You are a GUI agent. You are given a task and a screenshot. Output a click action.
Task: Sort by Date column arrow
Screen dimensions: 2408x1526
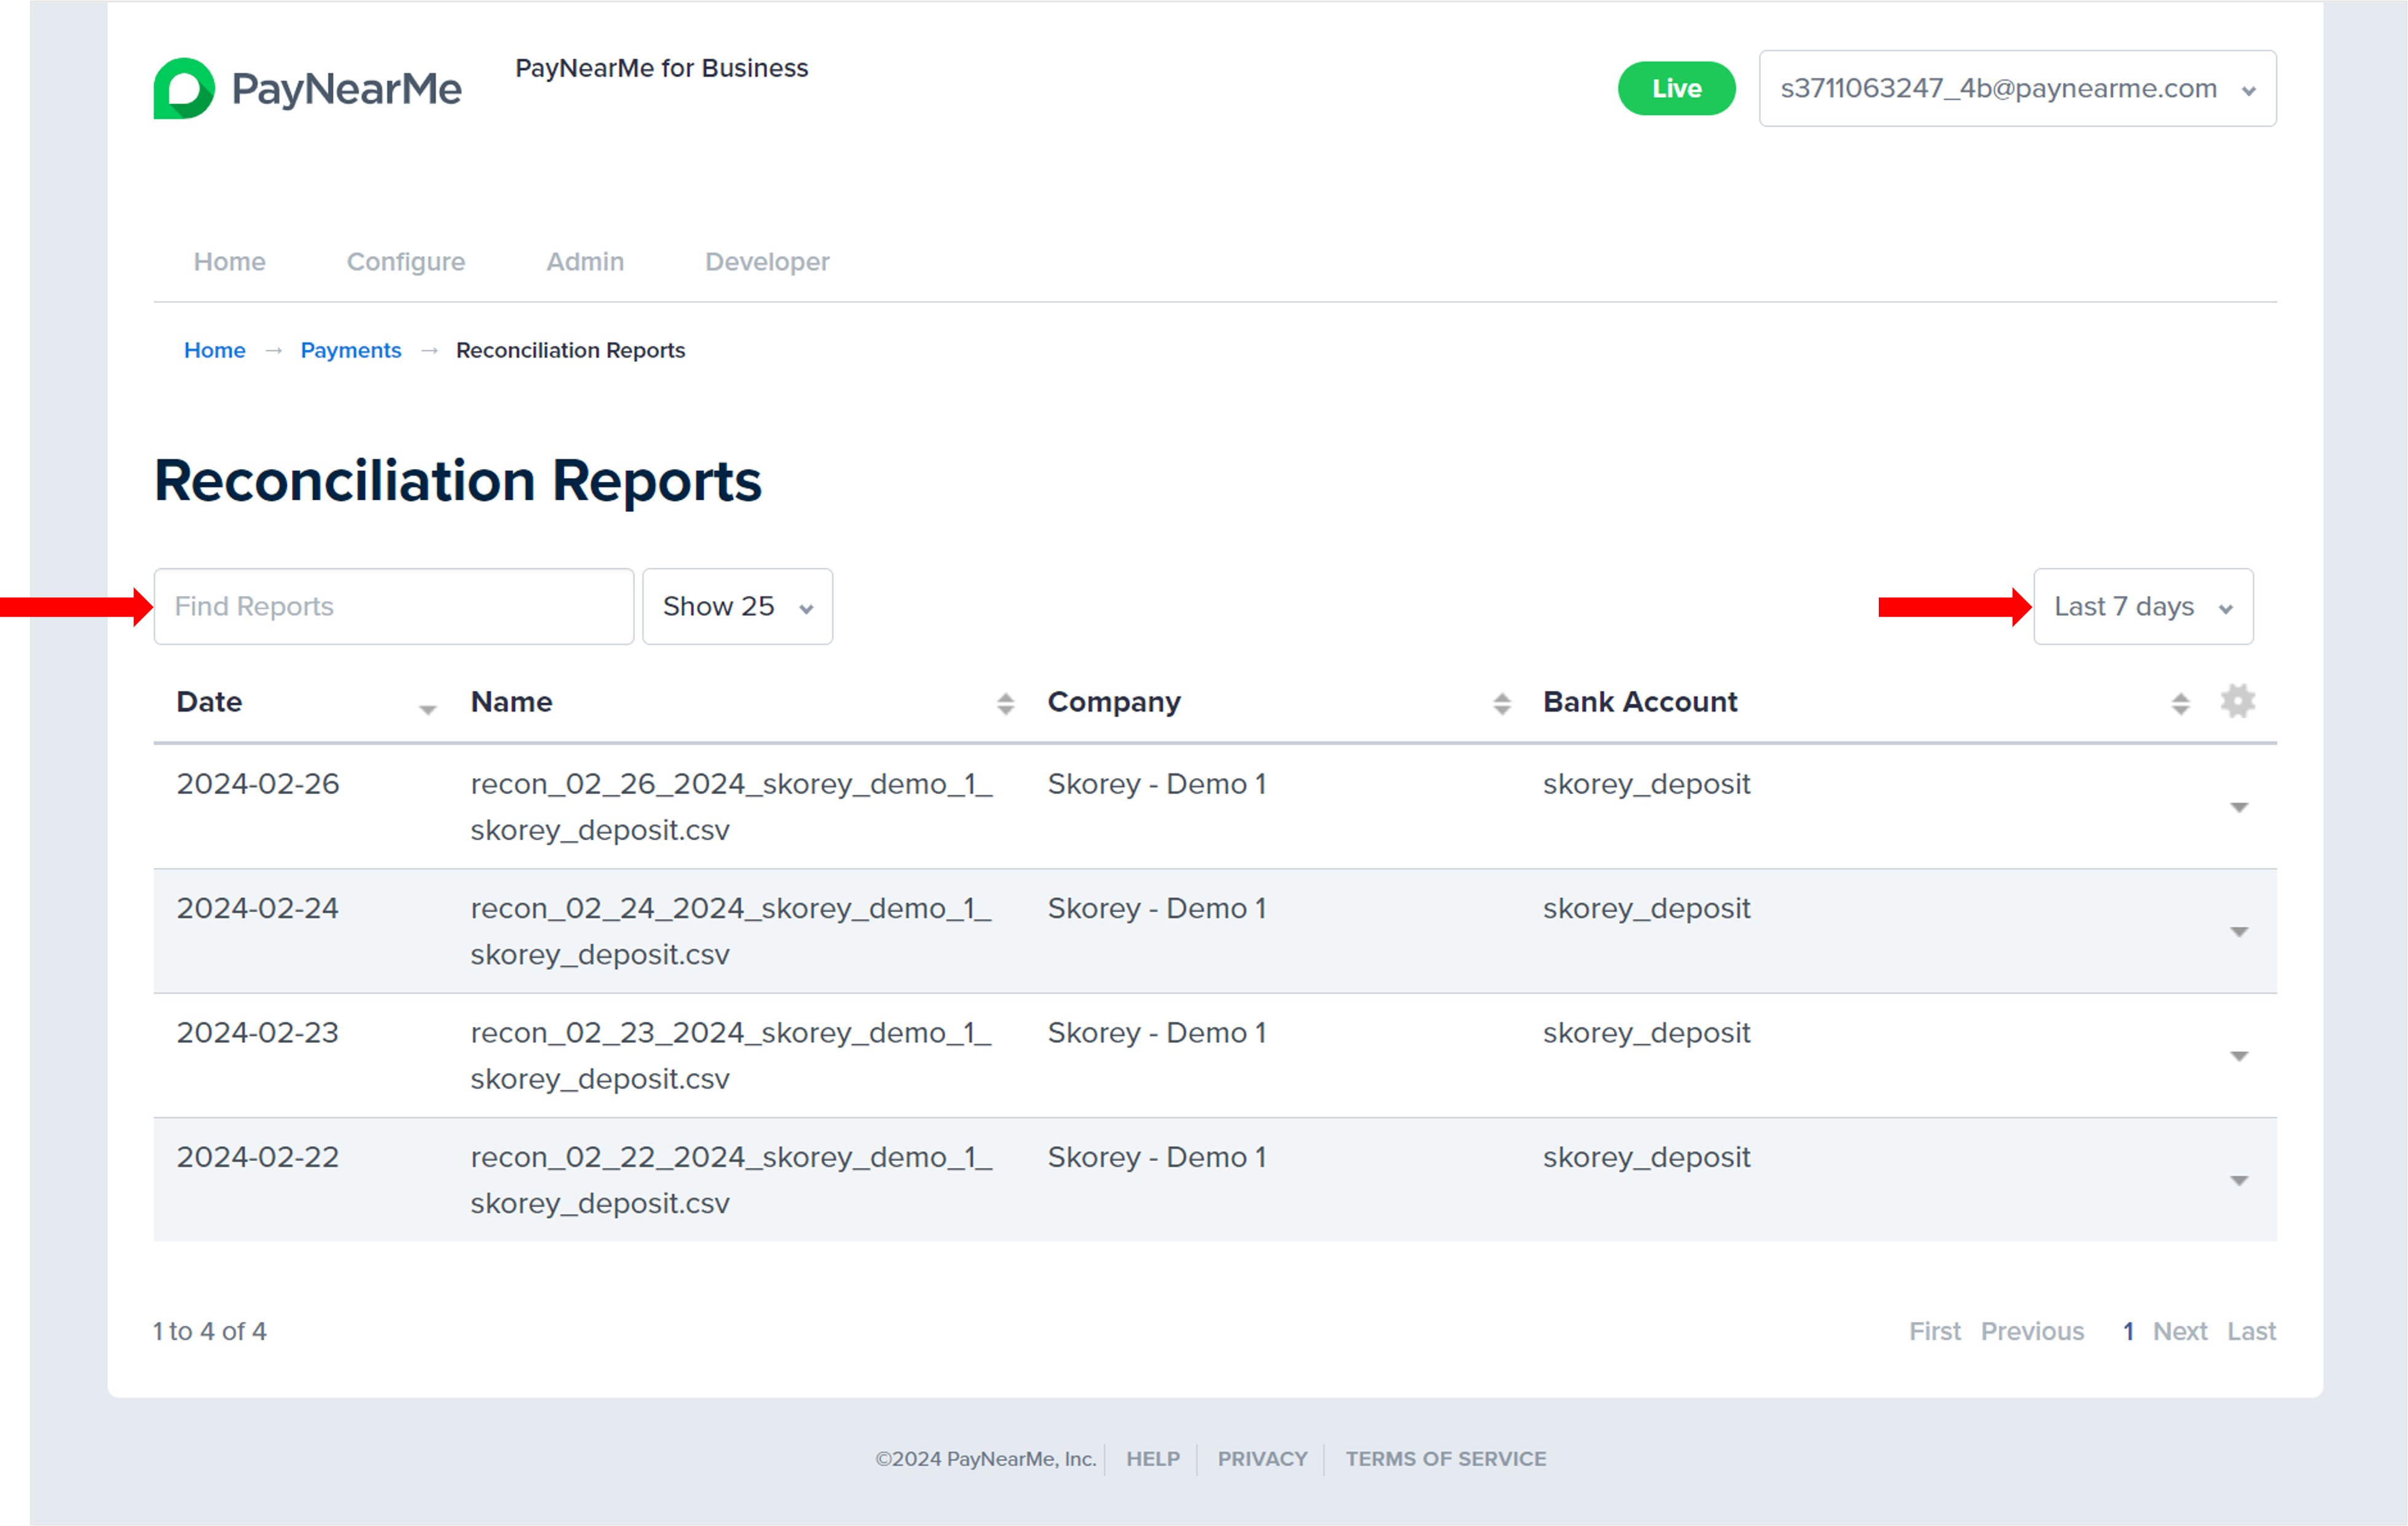427,709
